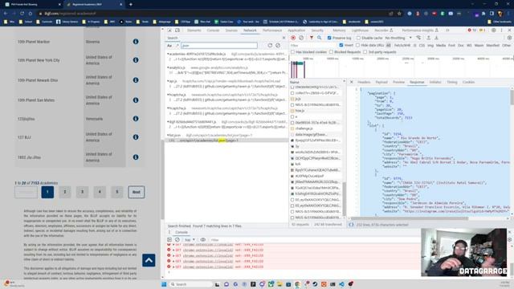Viewport: 514px width, 289px height.
Task: Switch to the Console tab
Action: (213, 31)
